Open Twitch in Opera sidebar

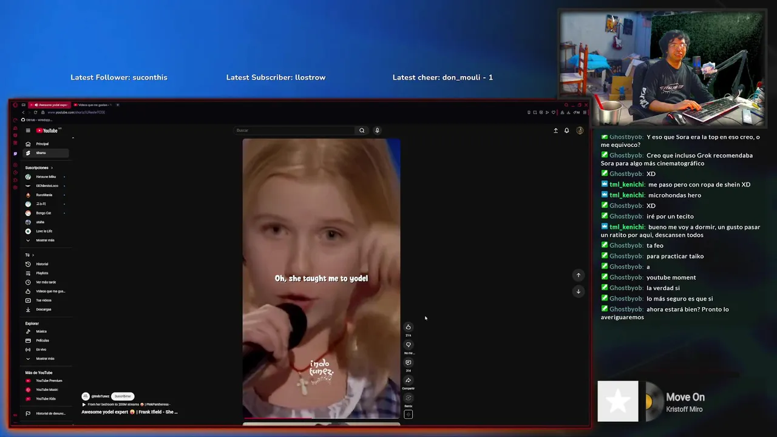point(15,154)
